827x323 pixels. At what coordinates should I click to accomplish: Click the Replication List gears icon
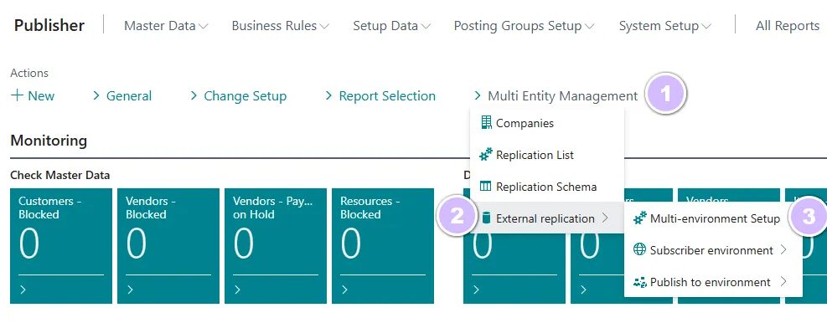coord(486,155)
